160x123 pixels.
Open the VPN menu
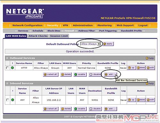65,25
